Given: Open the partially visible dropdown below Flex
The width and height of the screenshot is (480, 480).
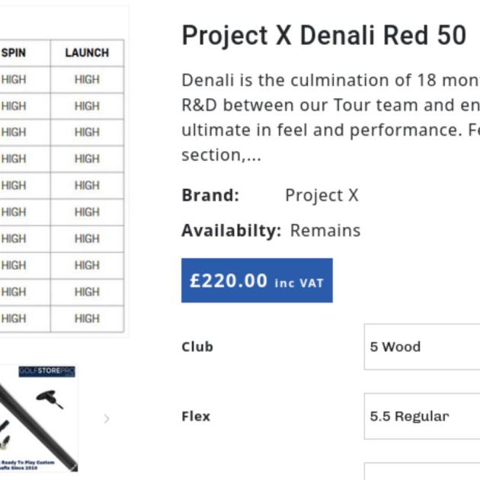Looking at the screenshot, I should coord(421,471).
